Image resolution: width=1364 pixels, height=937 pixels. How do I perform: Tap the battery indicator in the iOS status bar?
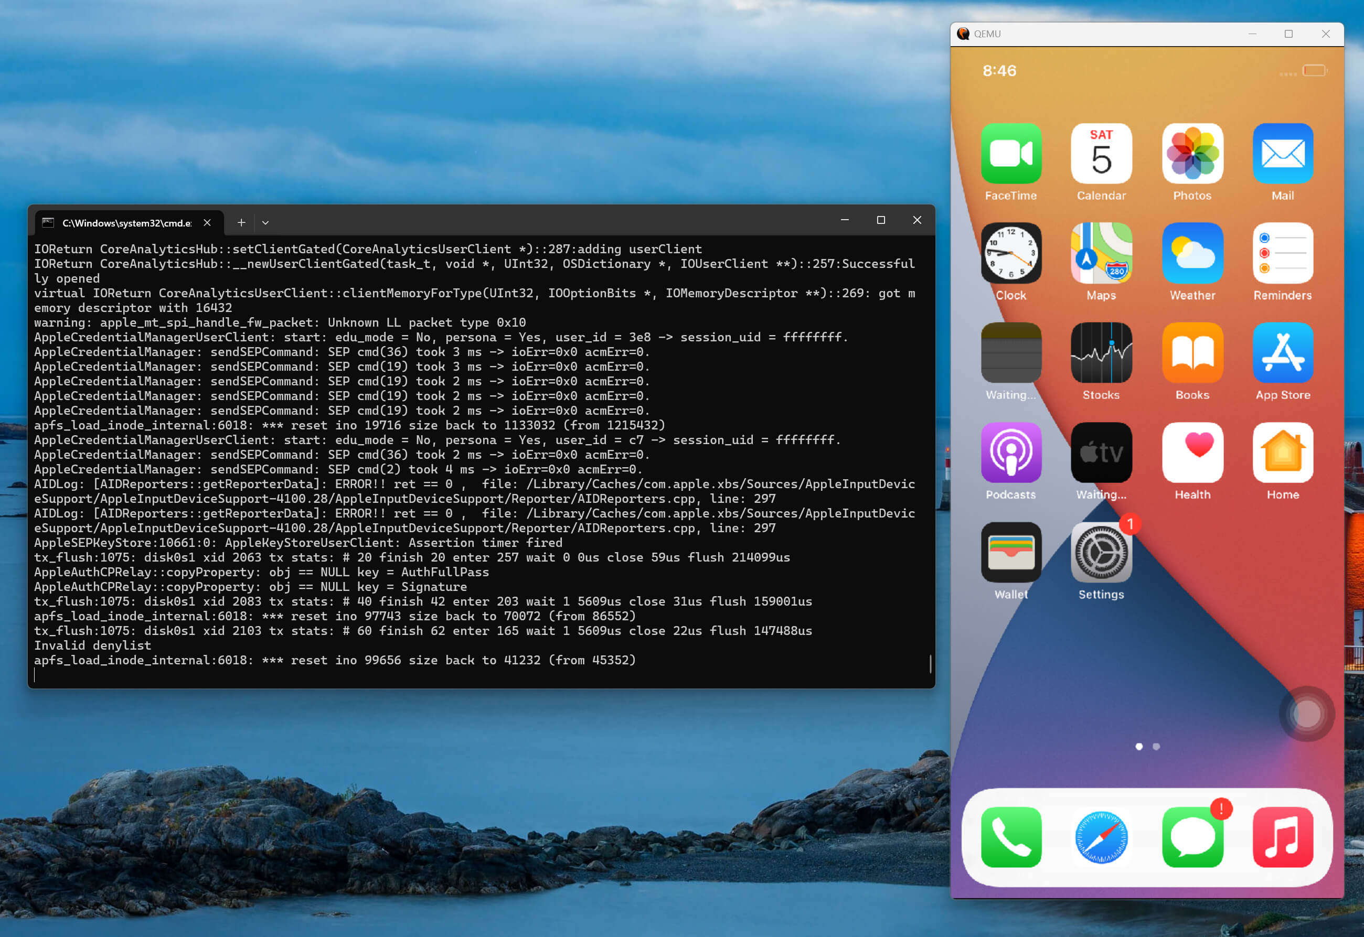click(1314, 70)
